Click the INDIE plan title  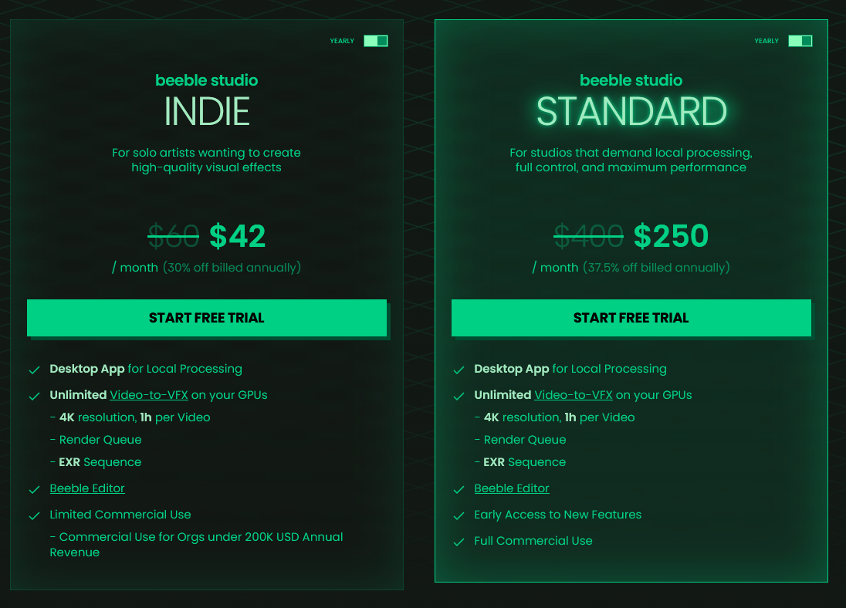coord(207,113)
